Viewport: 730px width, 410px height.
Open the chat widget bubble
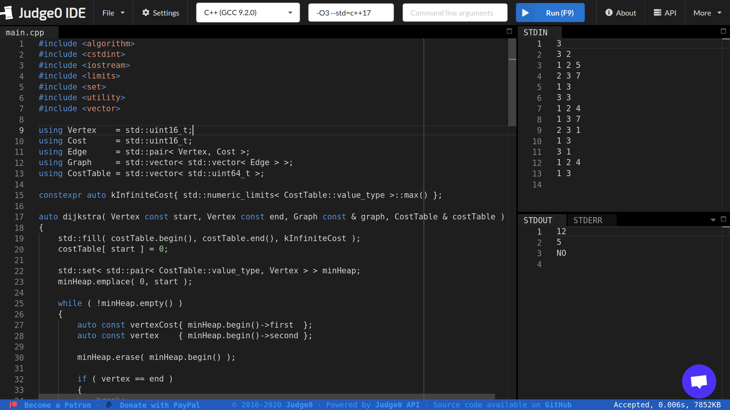(699, 382)
